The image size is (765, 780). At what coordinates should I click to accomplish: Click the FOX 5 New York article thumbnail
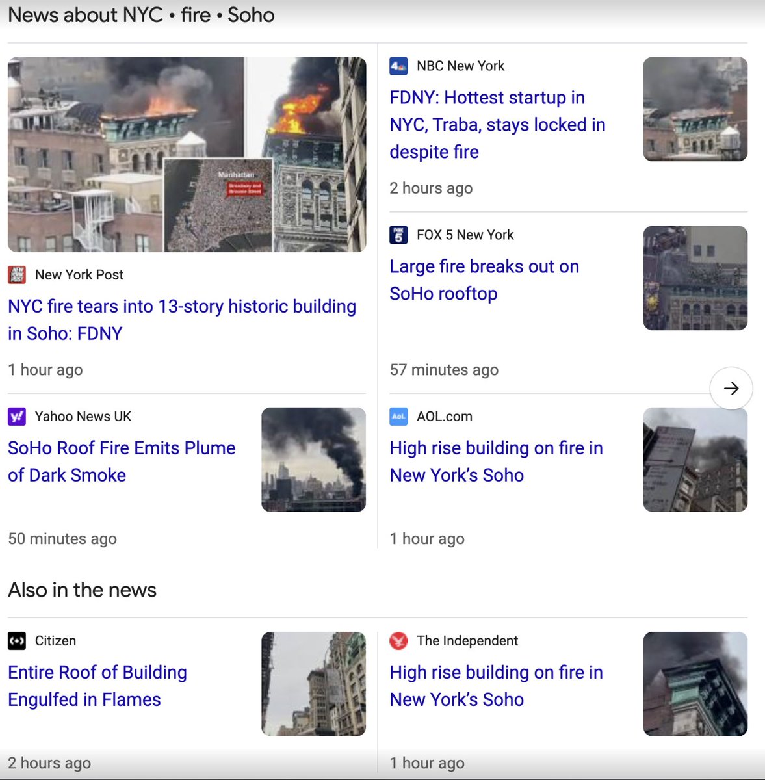tap(695, 278)
